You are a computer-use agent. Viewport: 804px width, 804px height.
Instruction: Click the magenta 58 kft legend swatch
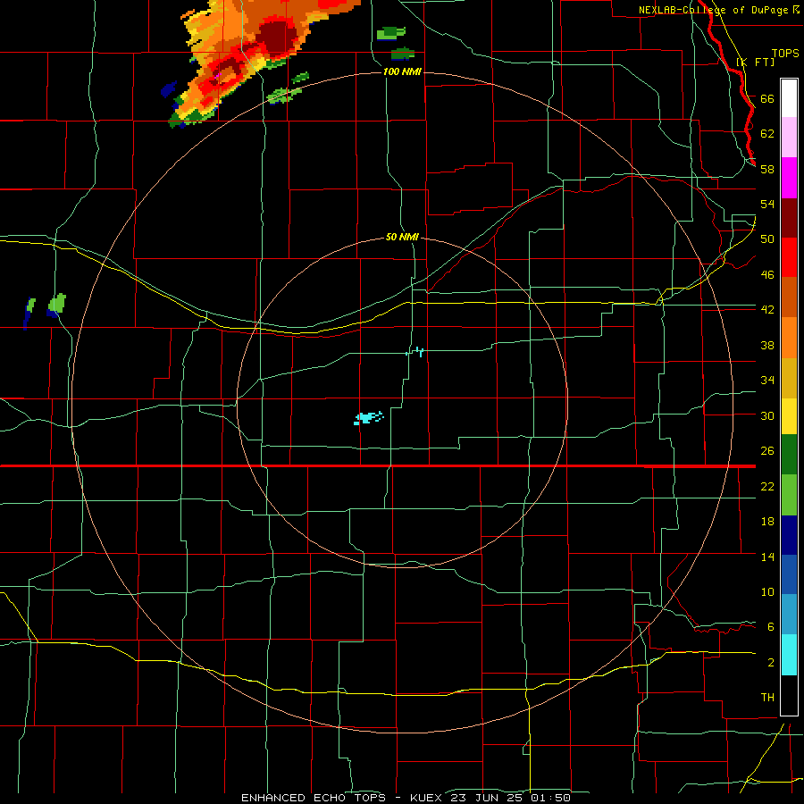789,178
